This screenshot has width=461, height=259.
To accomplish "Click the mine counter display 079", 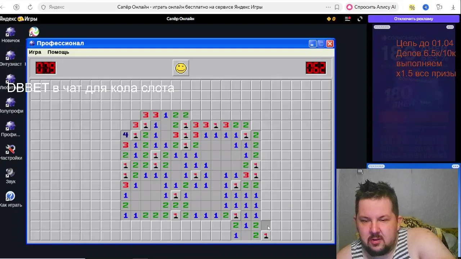I will tap(46, 68).
